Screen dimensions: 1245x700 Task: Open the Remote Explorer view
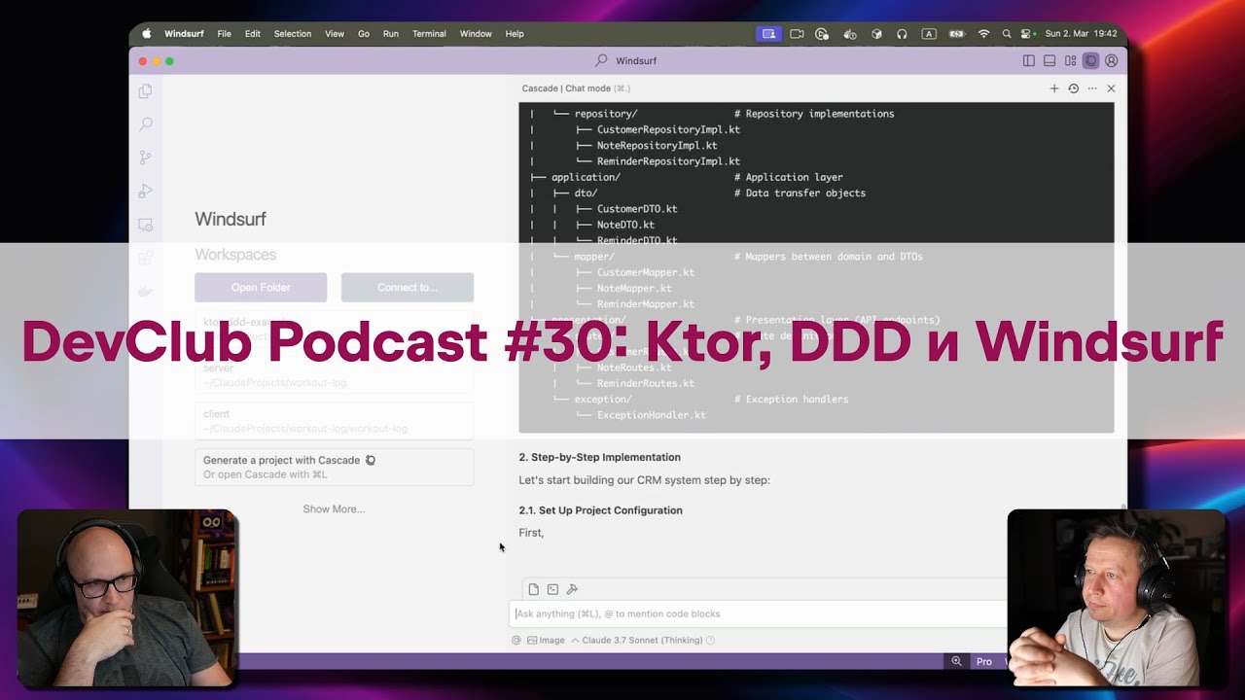click(145, 225)
